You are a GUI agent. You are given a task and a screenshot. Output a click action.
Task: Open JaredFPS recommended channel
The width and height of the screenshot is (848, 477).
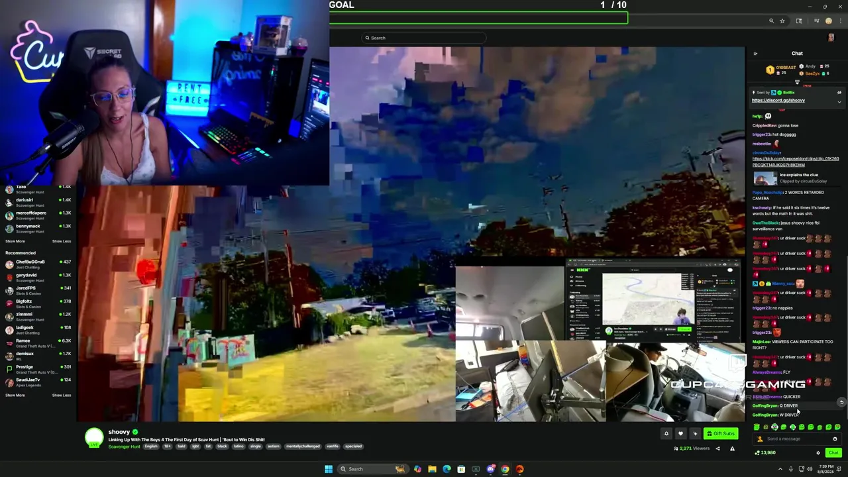click(38, 290)
